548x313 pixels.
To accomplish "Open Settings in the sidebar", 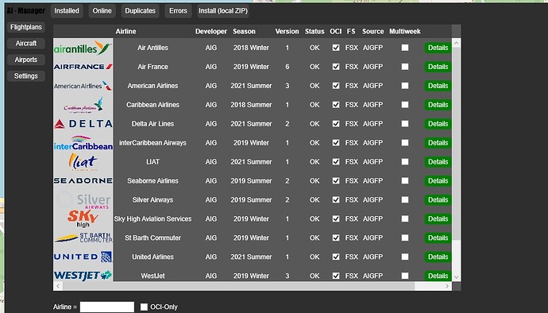I will (x=26, y=76).
